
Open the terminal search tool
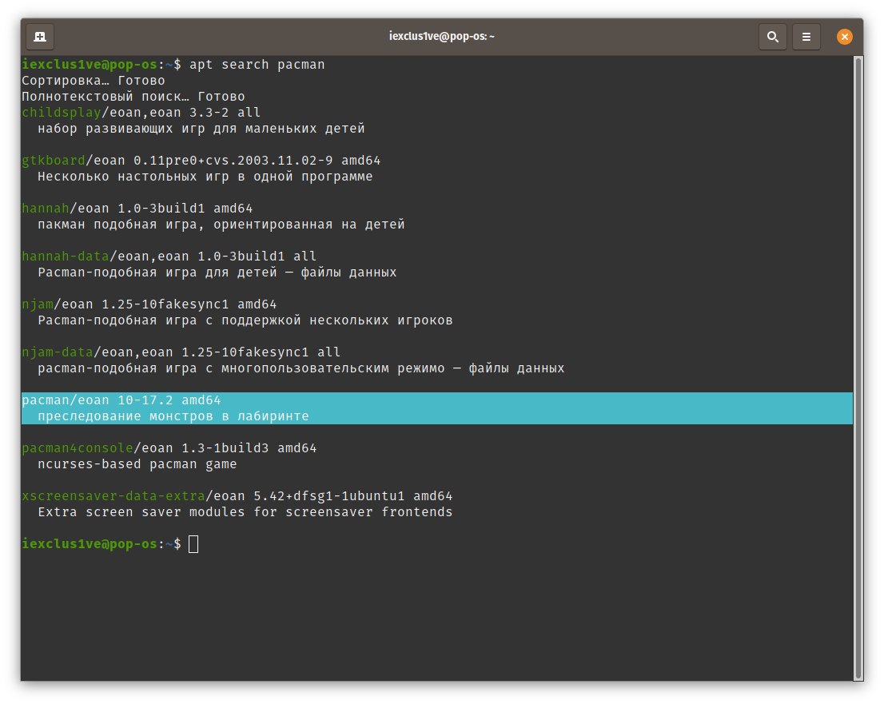[x=772, y=37]
